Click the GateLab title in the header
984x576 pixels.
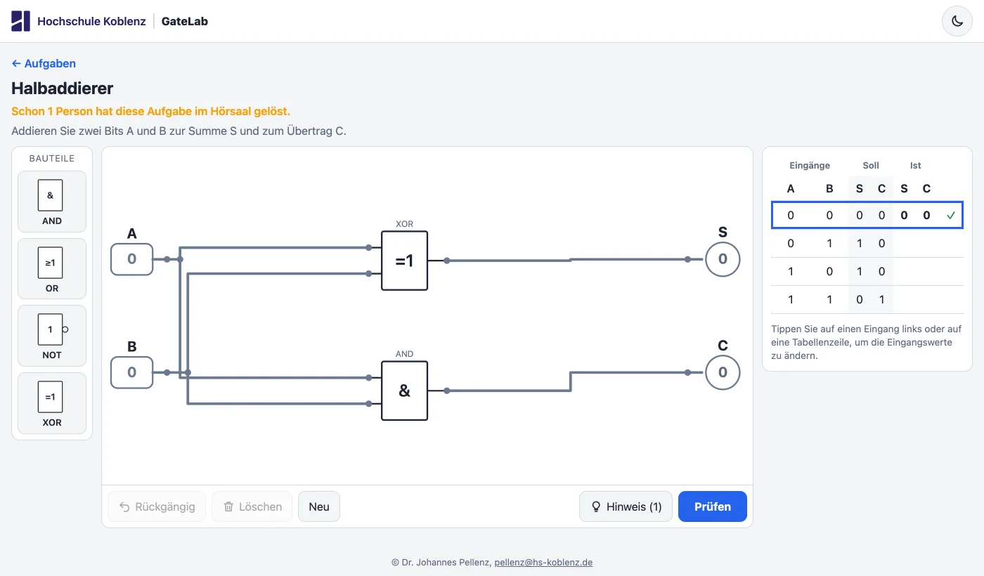pyautogui.click(x=185, y=21)
